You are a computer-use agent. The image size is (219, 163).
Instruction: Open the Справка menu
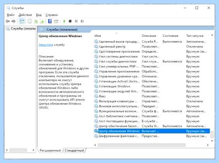[52, 15]
